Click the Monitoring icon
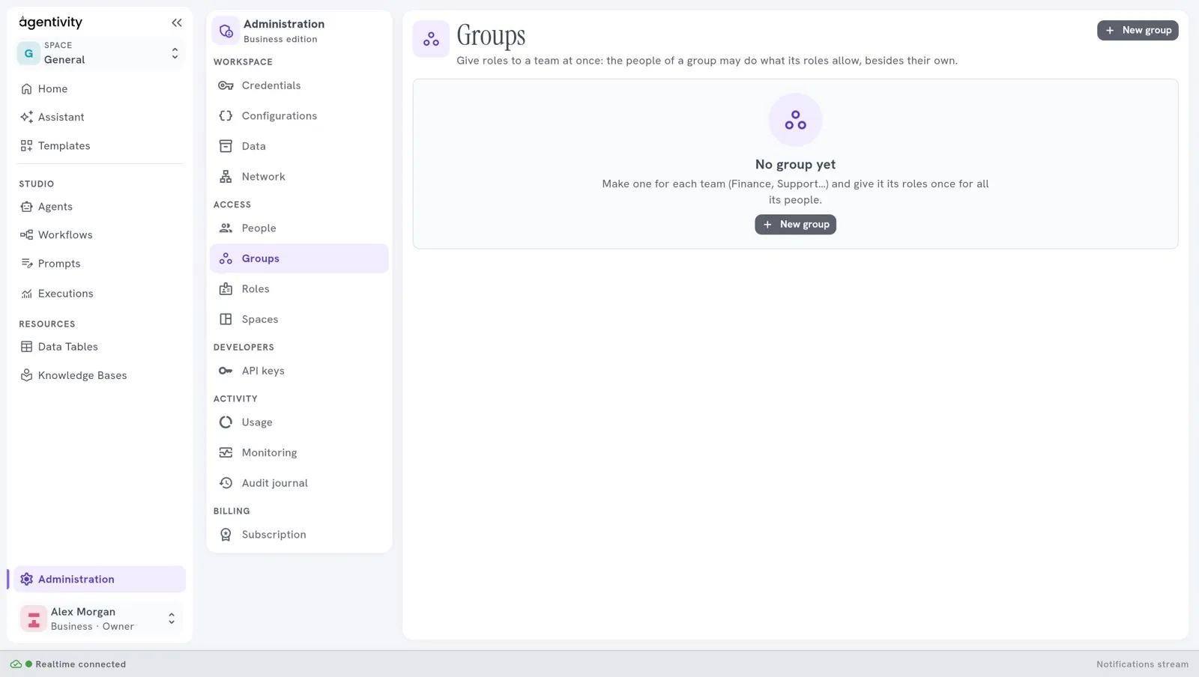This screenshot has height=677, width=1199. [226, 452]
